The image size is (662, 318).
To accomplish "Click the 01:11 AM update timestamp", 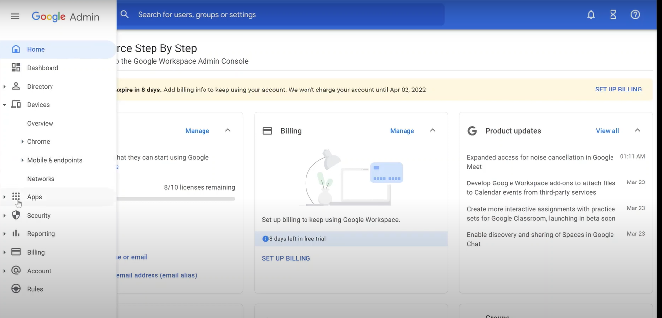I will [632, 157].
